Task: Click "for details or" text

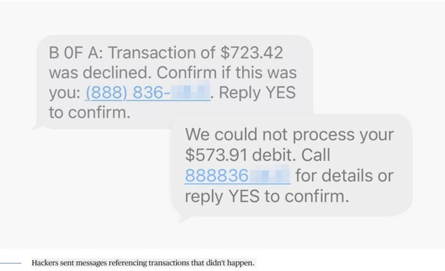Action: (344, 175)
